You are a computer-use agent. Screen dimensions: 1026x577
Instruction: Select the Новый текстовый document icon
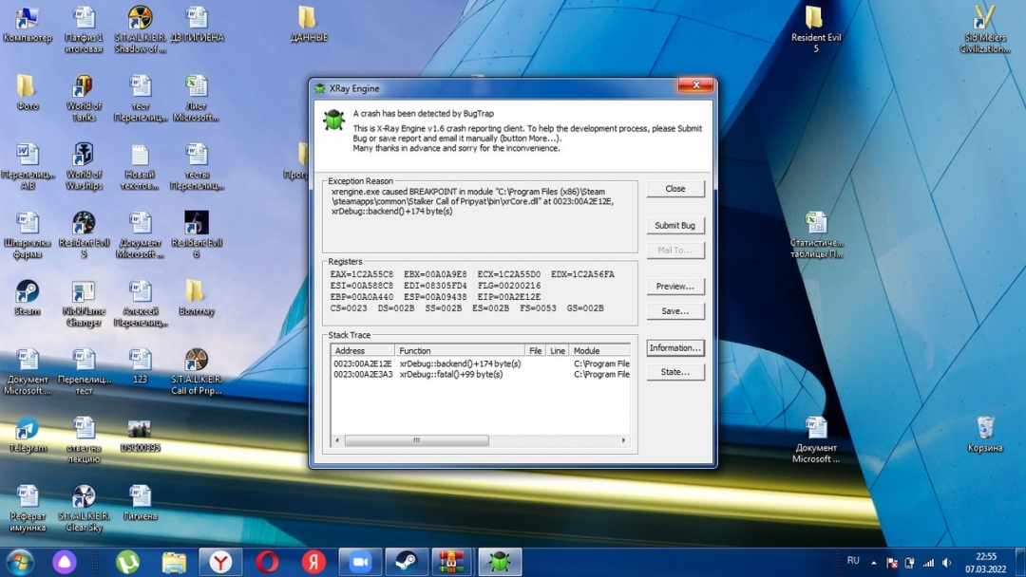140,167
